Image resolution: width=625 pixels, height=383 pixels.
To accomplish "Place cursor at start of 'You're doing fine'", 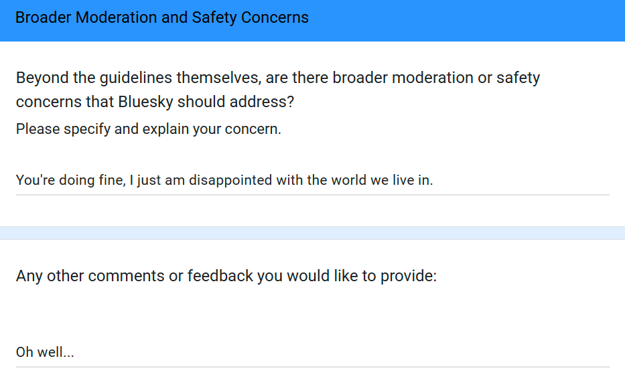I will click(x=16, y=180).
